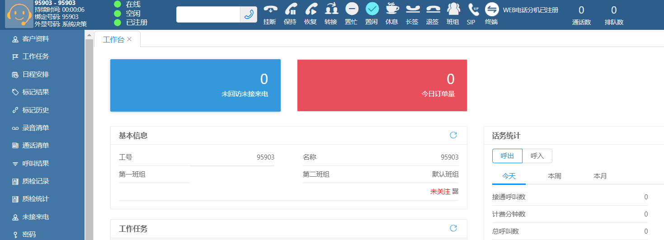This screenshot has height=240, width=664.
Task: Switch statistics to 本周 tab
Action: (554, 176)
